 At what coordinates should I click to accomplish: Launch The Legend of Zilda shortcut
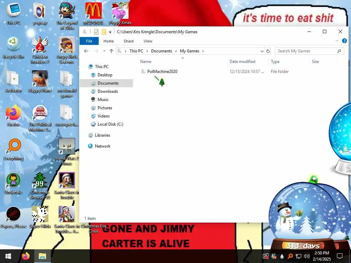pyautogui.click(x=67, y=16)
